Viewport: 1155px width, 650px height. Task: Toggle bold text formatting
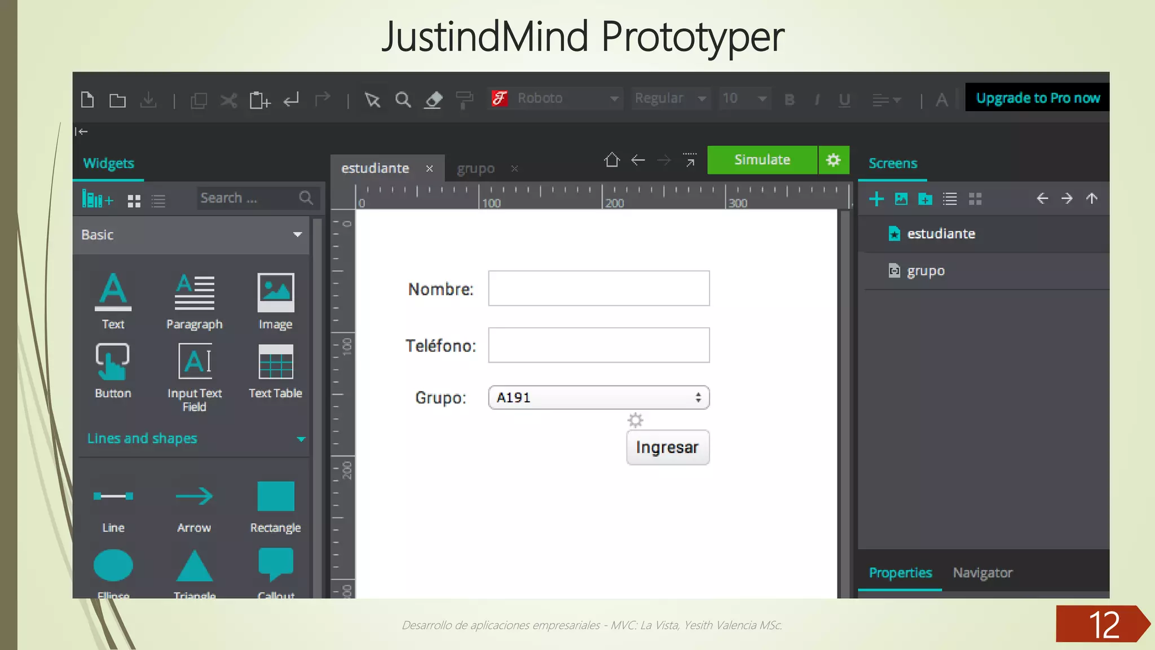pyautogui.click(x=789, y=100)
